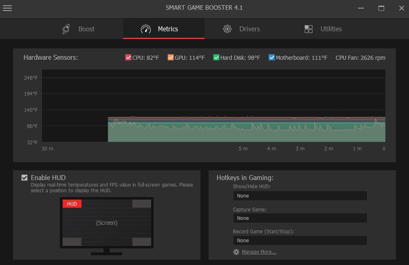Click the Utilities grid icon
Screen dimensions: 409x265
[x=308, y=29]
